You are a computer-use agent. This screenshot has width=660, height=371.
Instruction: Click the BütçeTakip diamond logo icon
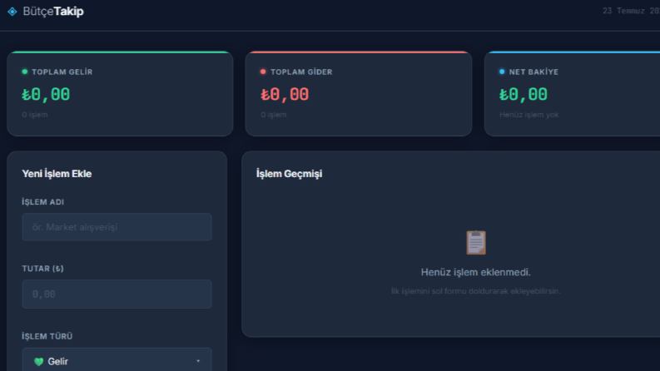point(12,12)
